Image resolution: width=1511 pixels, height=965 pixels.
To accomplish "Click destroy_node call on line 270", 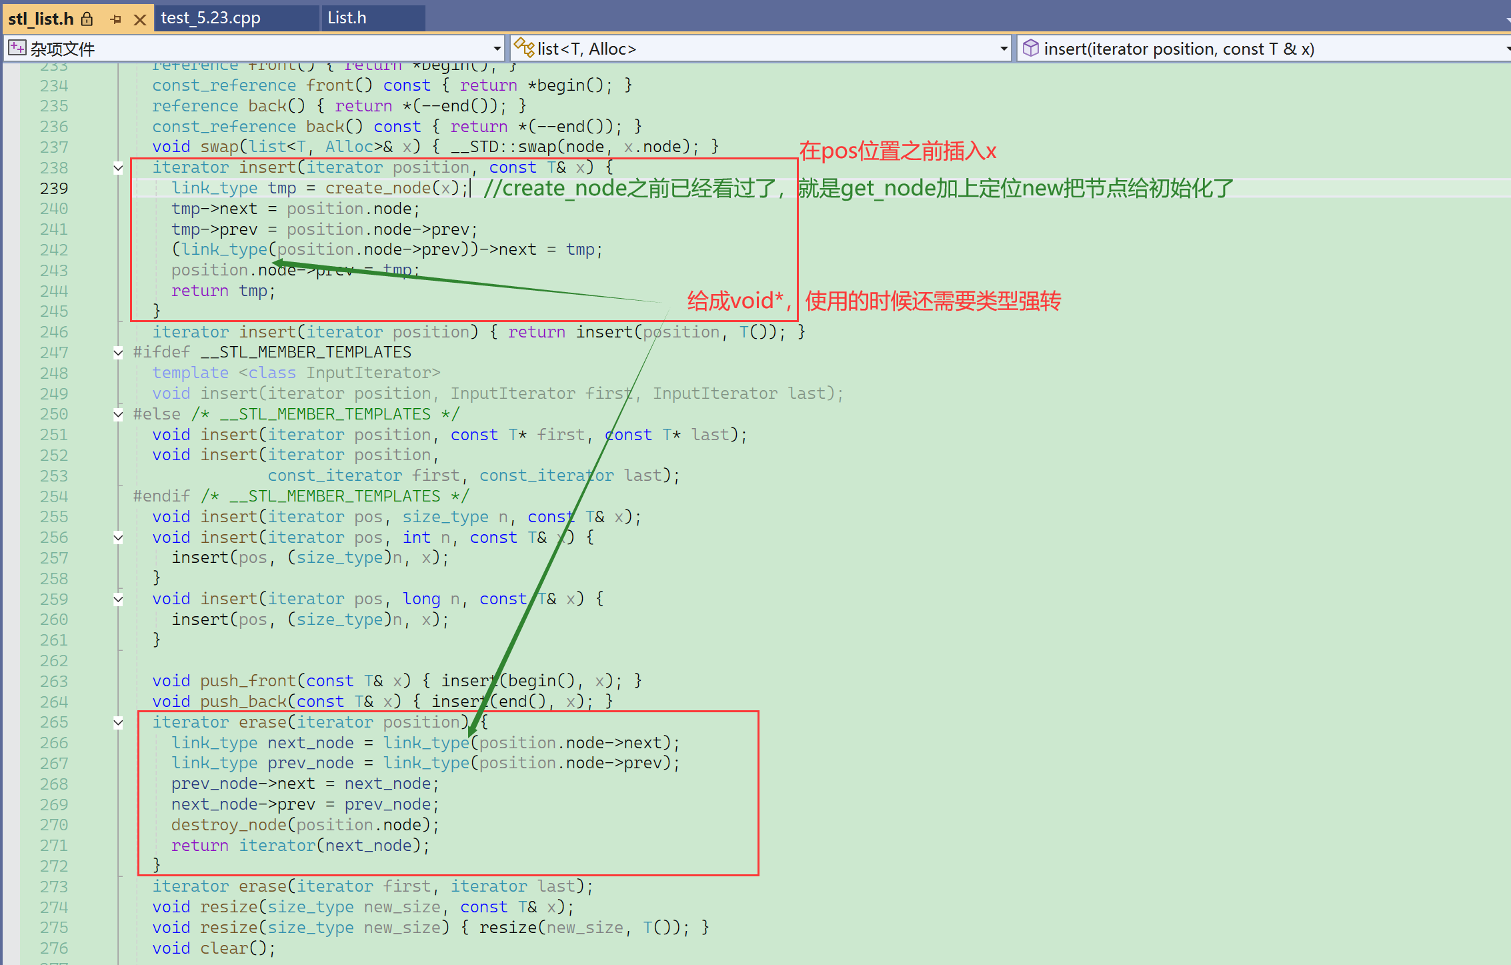I will (228, 826).
